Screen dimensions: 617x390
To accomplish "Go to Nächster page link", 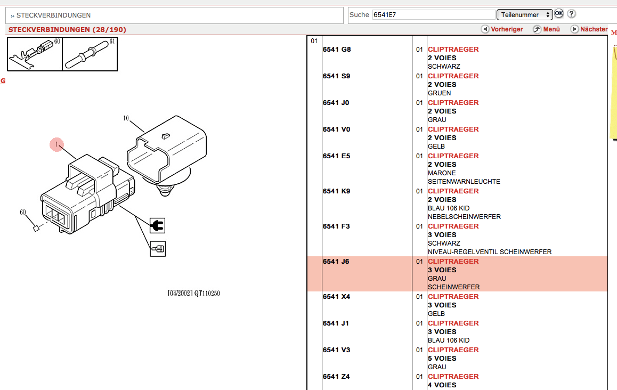I will point(594,29).
